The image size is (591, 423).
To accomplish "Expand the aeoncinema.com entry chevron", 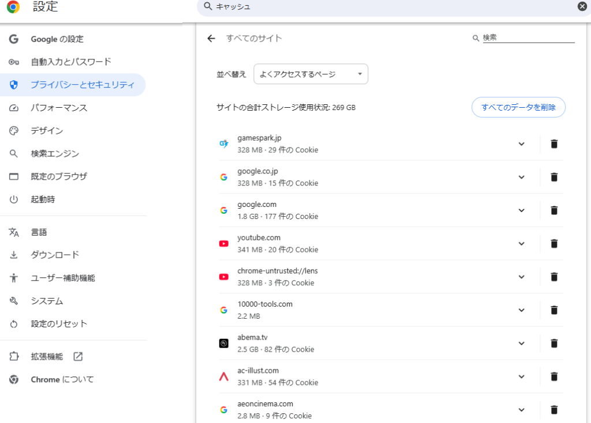I will tap(522, 410).
